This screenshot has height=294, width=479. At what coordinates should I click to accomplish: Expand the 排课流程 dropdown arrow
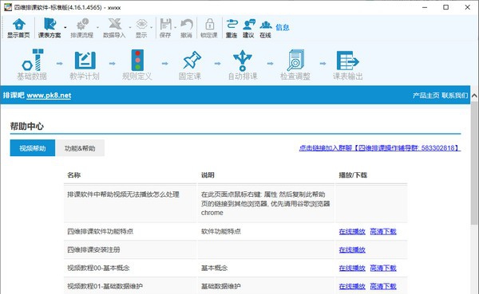[97, 27]
